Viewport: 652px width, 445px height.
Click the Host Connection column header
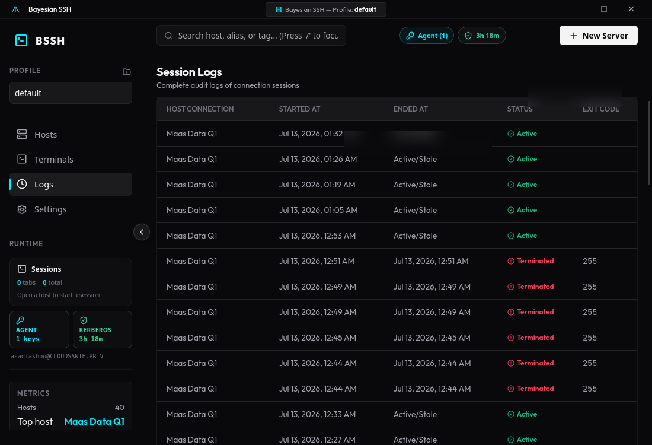point(200,109)
